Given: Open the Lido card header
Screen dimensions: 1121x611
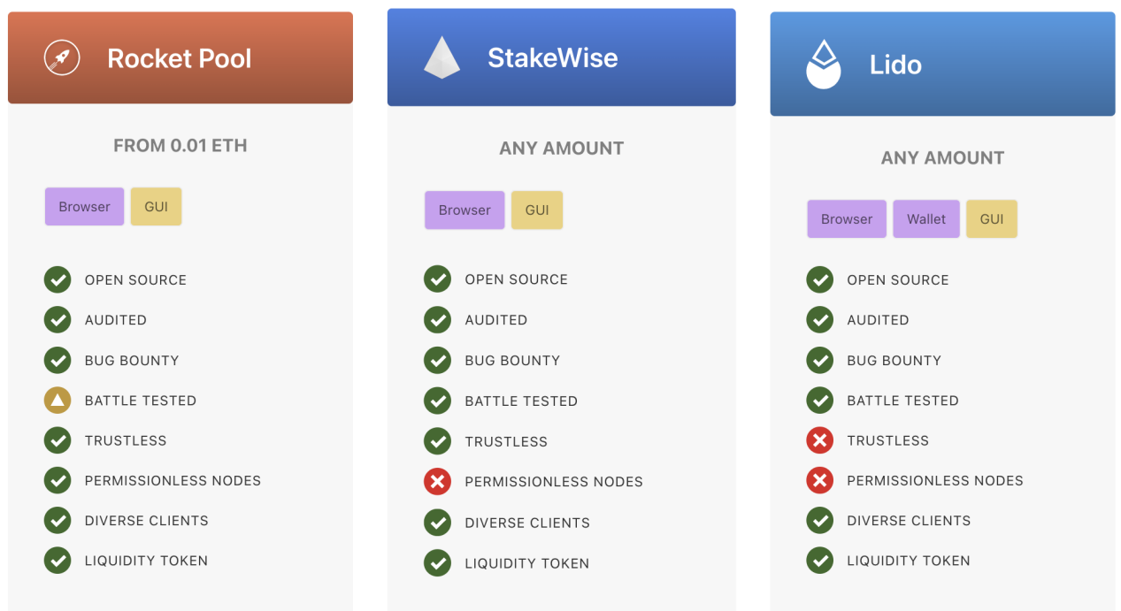Looking at the screenshot, I should tap(942, 64).
